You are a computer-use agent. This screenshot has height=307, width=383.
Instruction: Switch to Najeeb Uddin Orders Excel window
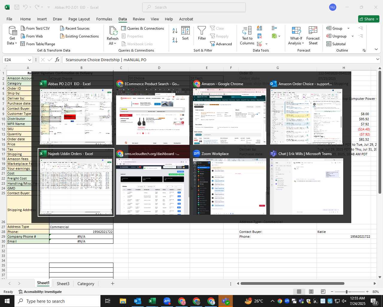[x=76, y=182]
